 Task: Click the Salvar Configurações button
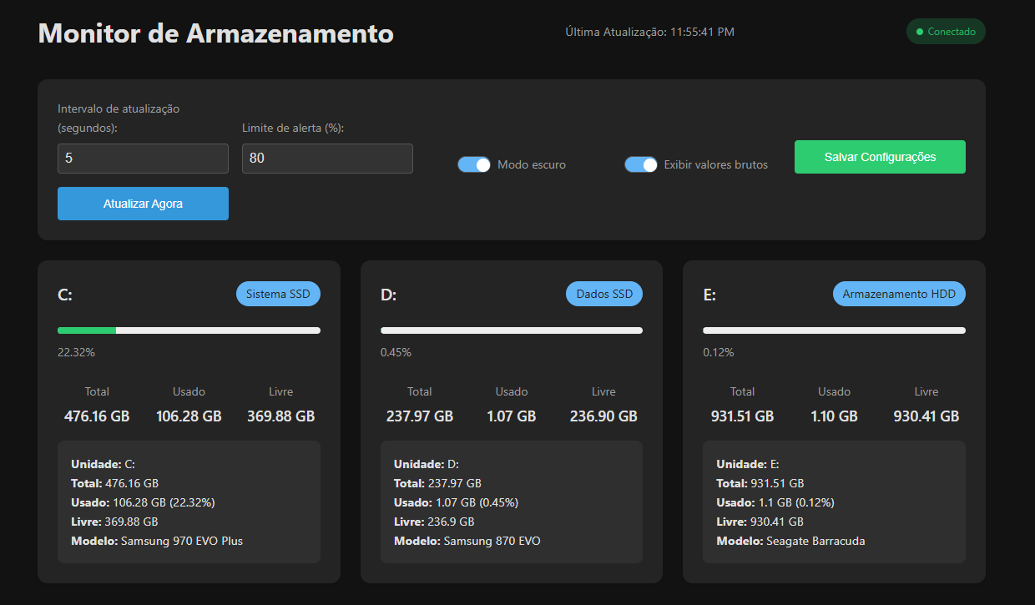click(x=880, y=156)
